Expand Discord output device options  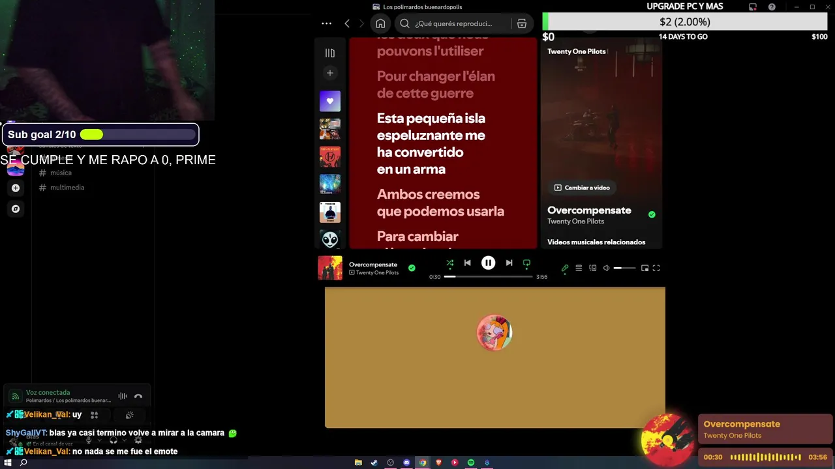(124, 440)
